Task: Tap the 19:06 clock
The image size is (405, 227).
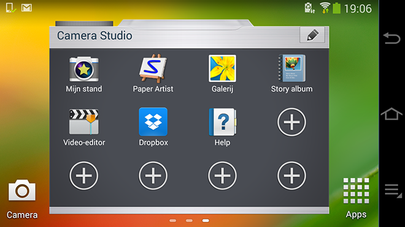Action: [x=358, y=9]
